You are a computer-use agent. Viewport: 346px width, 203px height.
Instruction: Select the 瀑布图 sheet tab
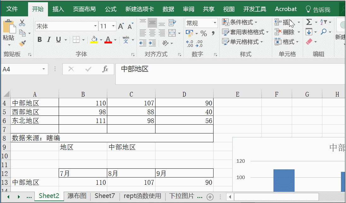tap(77, 195)
